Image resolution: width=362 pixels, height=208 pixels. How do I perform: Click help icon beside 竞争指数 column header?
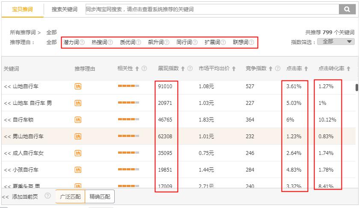[x=278, y=68]
